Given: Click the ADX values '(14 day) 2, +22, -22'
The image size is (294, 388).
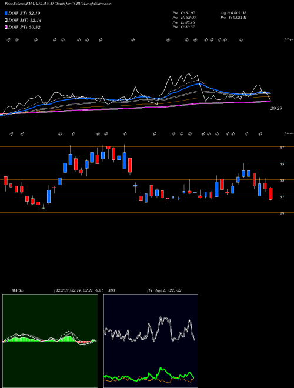Looking at the screenshot, I should click(164, 290).
